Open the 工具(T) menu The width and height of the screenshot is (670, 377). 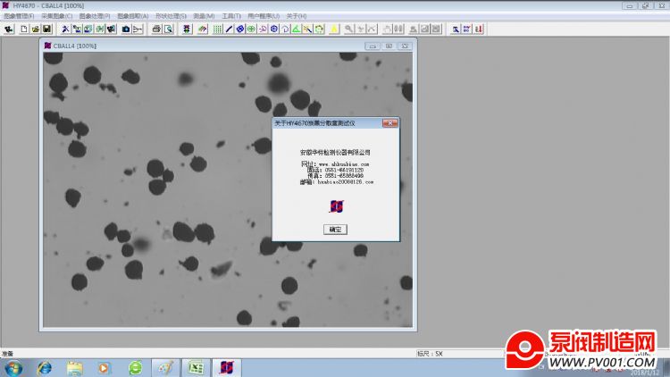(230, 16)
